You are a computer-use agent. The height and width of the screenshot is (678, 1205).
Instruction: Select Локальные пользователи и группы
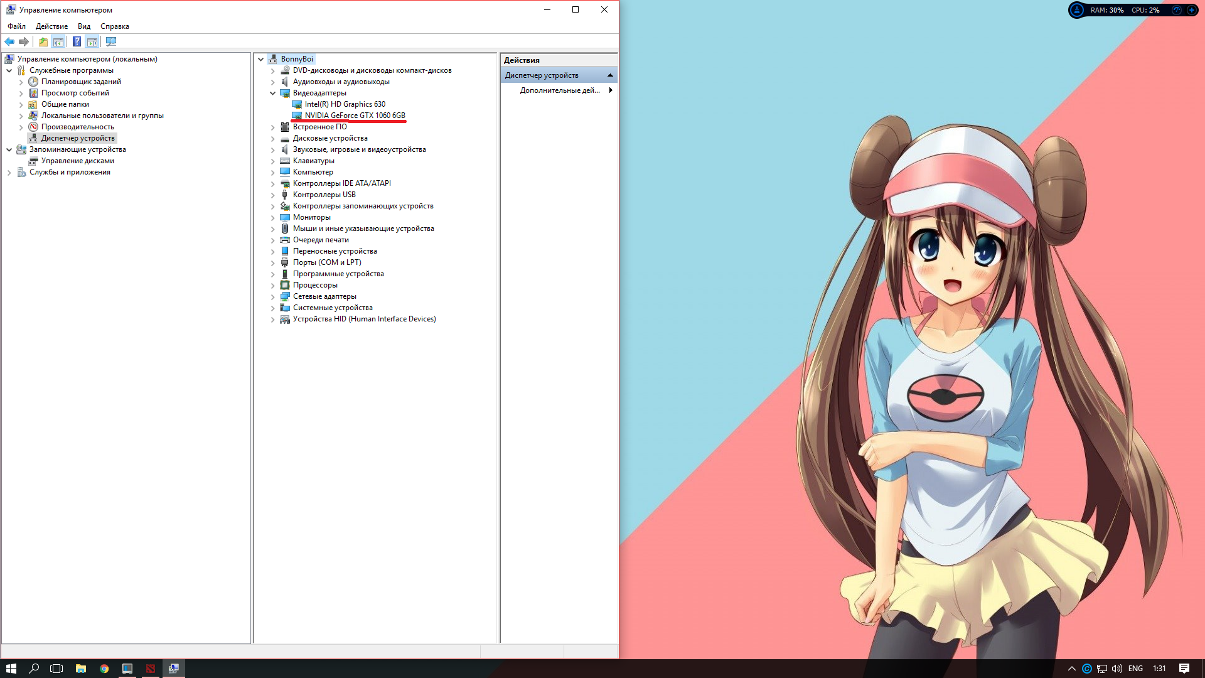(x=102, y=116)
